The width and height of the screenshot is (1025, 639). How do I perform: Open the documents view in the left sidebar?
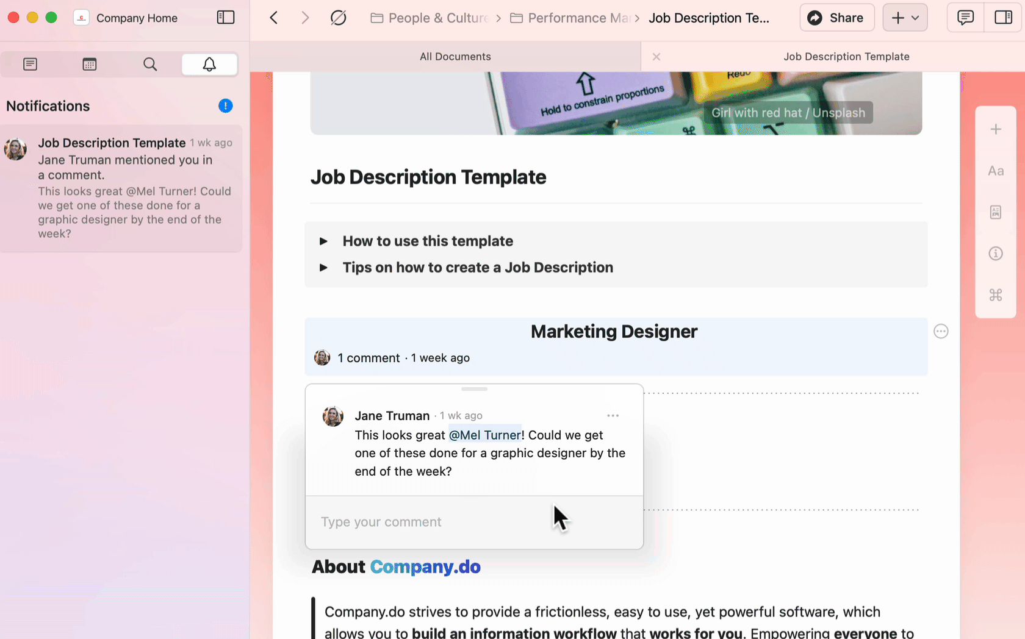coord(30,64)
